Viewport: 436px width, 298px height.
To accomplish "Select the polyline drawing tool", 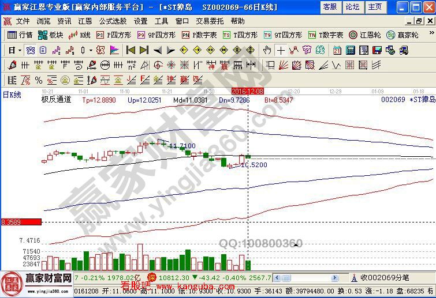I will (x=294, y=50).
